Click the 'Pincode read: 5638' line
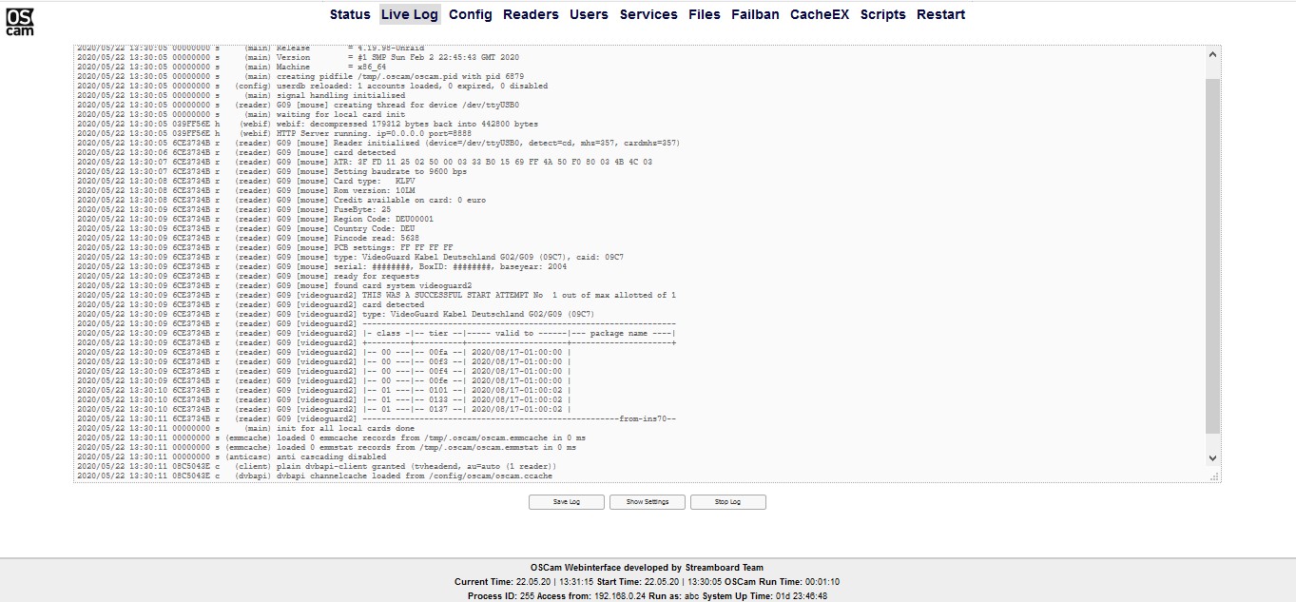 248,238
